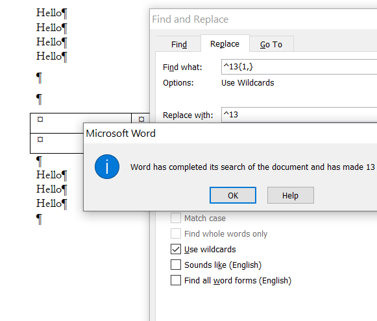377x321 pixels.
Task: Open the Go To tab
Action: tap(271, 44)
